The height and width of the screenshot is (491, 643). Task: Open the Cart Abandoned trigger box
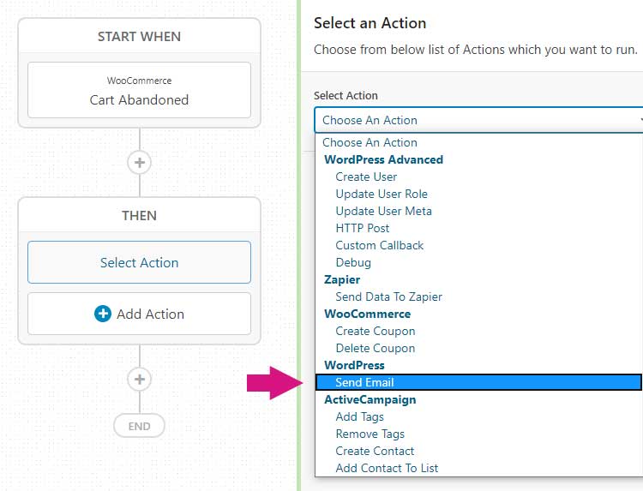pos(140,90)
